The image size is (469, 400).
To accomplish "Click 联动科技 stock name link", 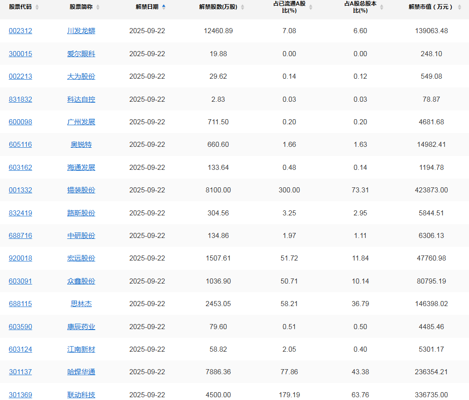I will point(81,395).
